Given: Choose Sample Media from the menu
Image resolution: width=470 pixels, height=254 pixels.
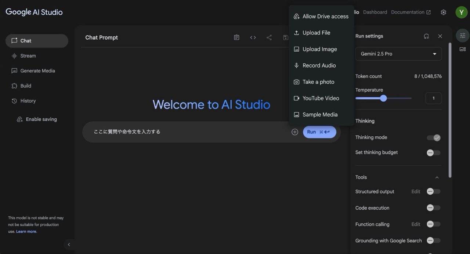Looking at the screenshot, I should 321,114.
